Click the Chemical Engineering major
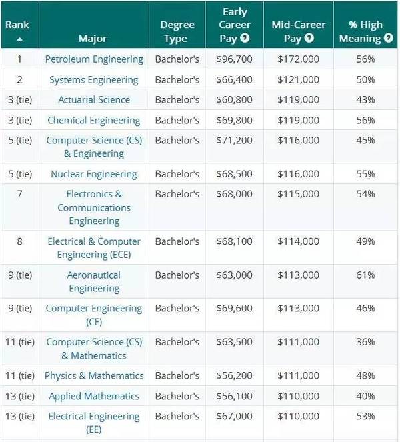This screenshot has width=400, height=442. coord(93,121)
